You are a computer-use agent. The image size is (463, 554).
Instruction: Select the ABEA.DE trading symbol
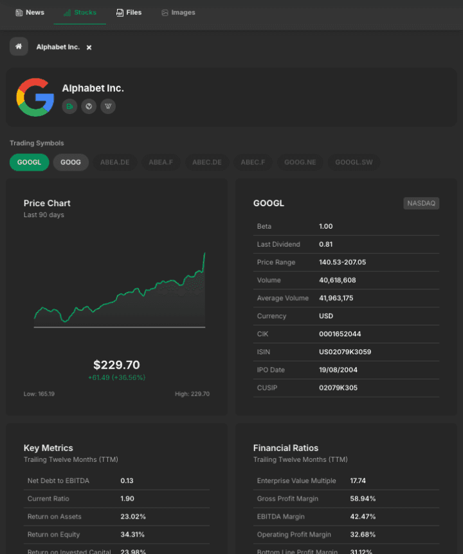pyautogui.click(x=114, y=162)
